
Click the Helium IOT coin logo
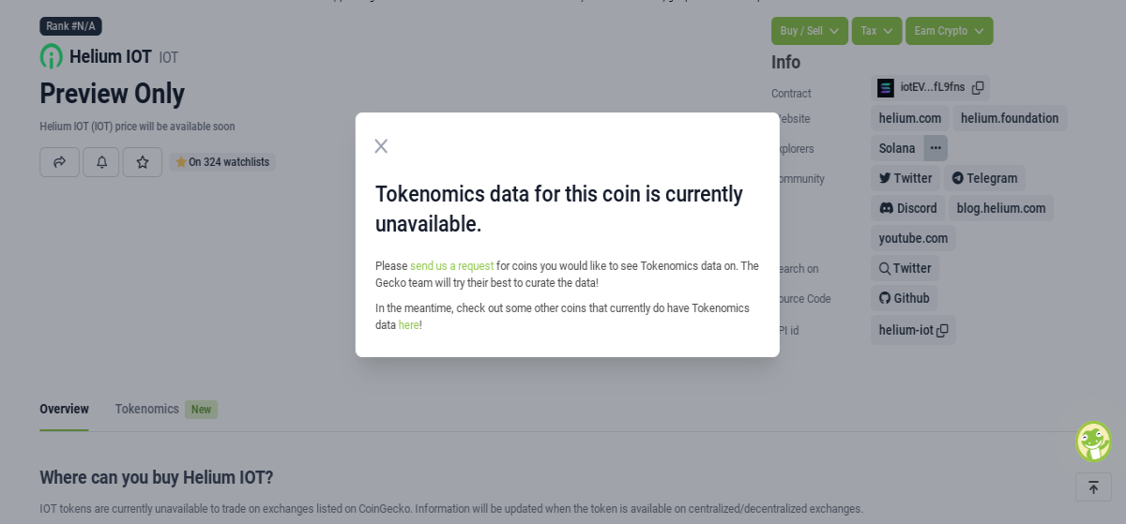pos(51,56)
